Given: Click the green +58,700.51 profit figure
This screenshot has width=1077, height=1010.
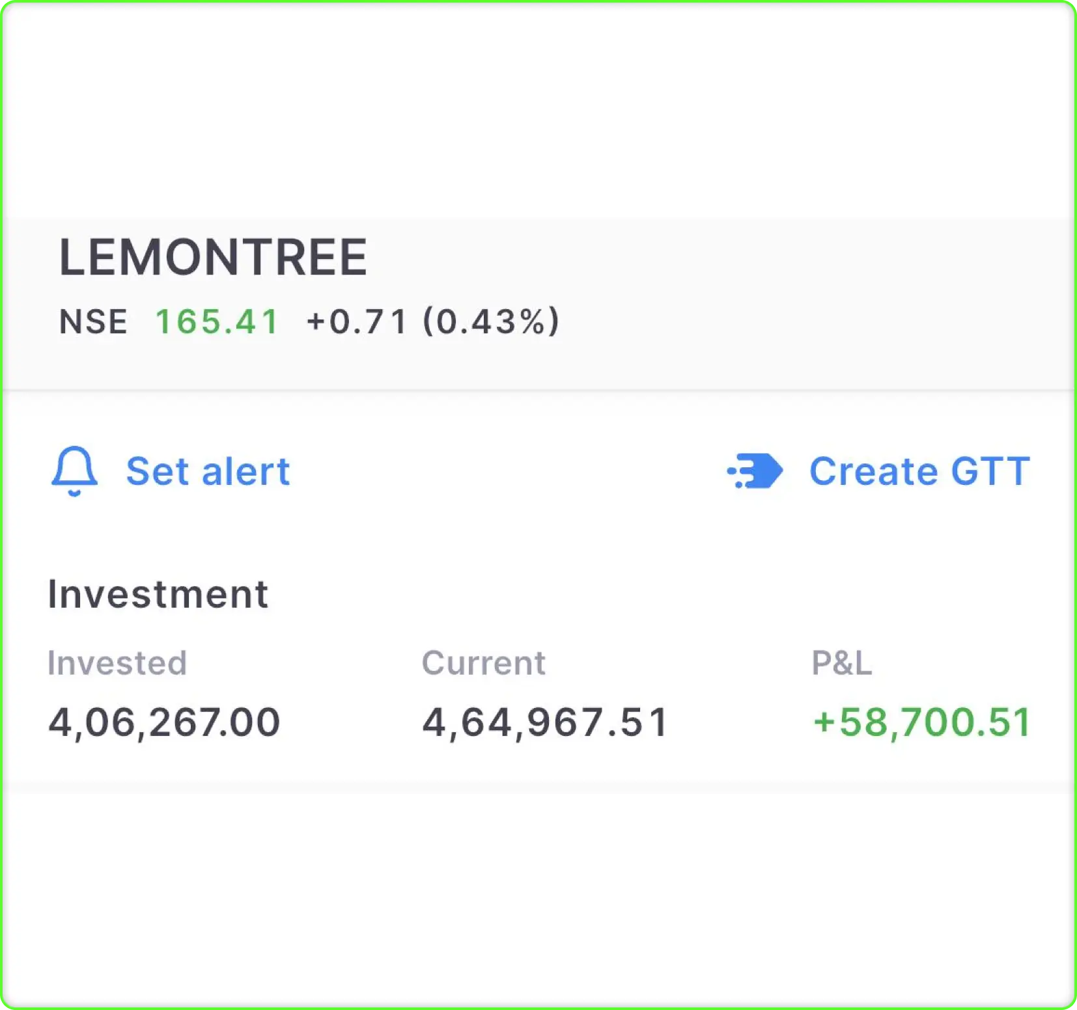Looking at the screenshot, I should pyautogui.click(x=921, y=722).
